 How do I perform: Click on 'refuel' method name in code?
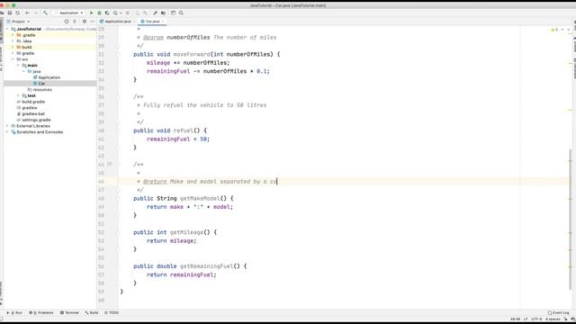(183, 130)
